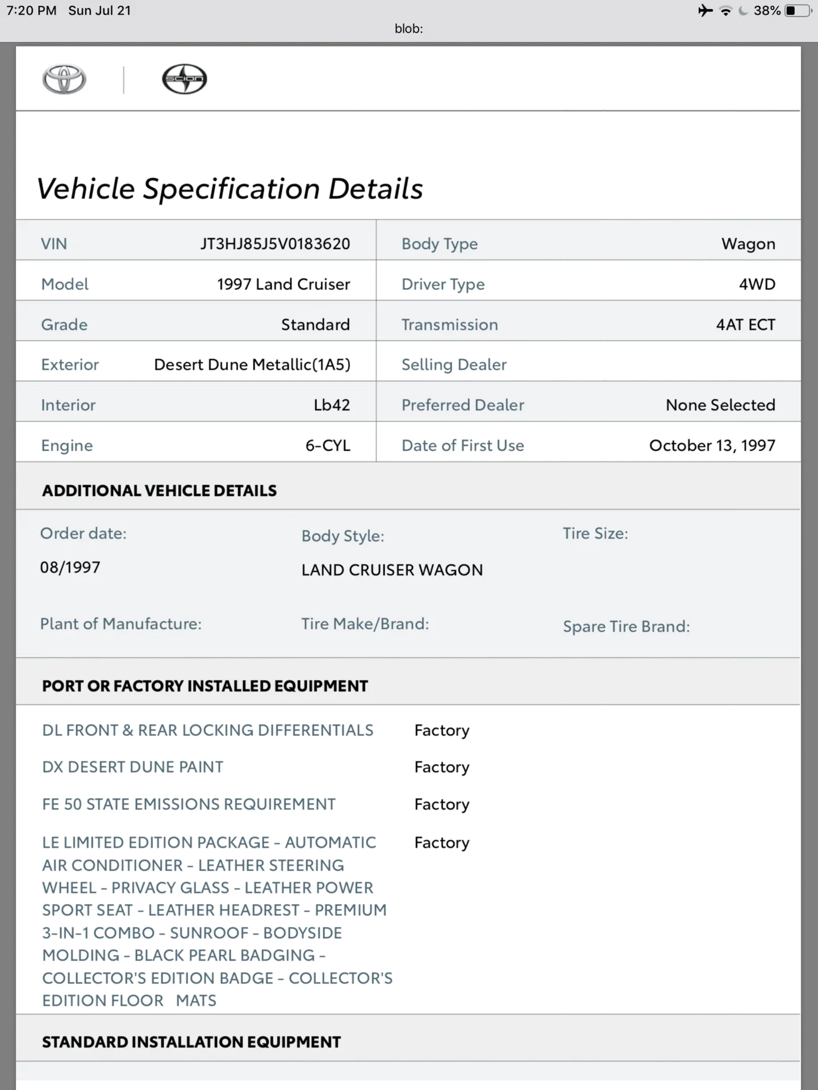
Task: Click FE 50 State Emissions Requirement
Action: pyautogui.click(x=189, y=804)
